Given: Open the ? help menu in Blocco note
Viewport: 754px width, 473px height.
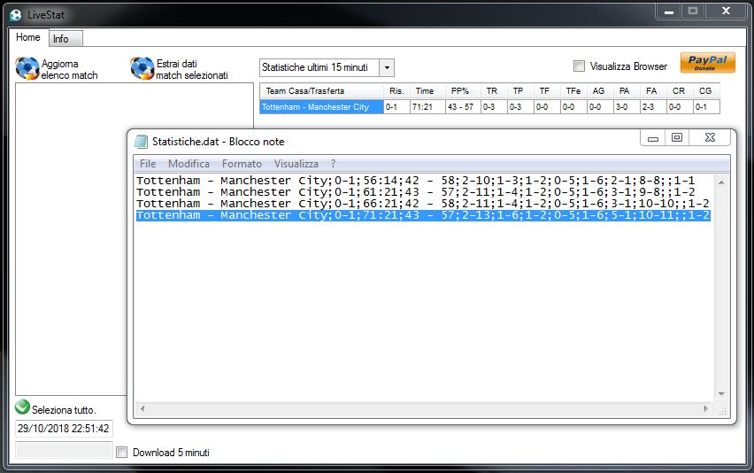Looking at the screenshot, I should click(333, 164).
